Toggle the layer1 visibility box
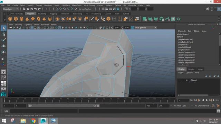The image size is (221, 124). click(x=180, y=80)
